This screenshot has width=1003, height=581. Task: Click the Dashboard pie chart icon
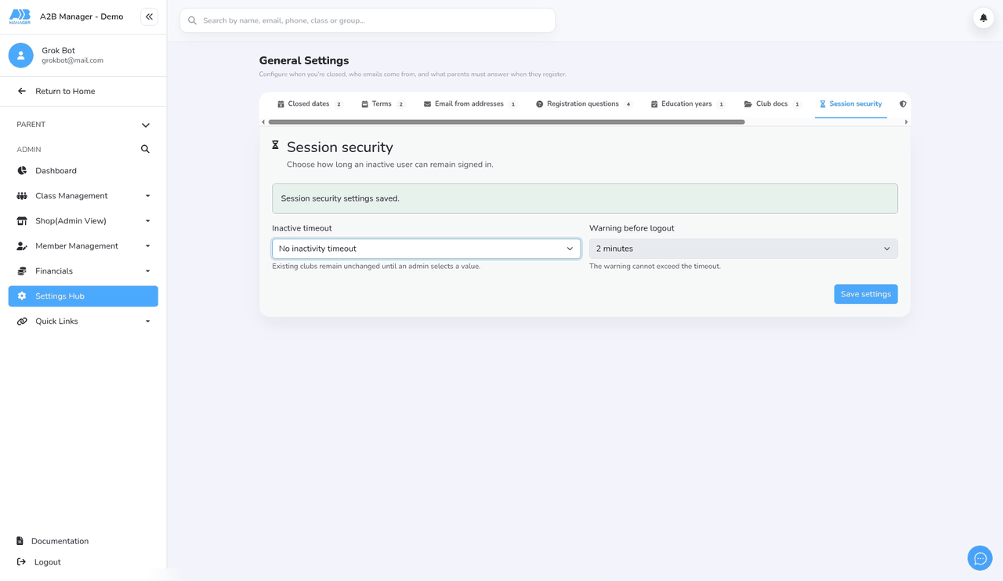(x=22, y=171)
